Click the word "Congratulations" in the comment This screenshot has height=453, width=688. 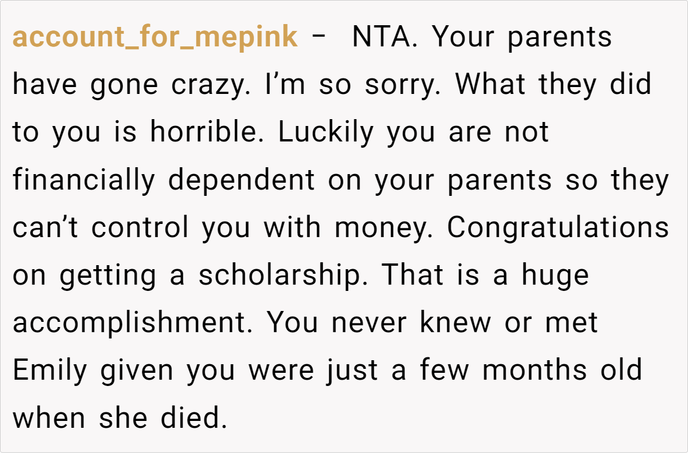(558, 228)
